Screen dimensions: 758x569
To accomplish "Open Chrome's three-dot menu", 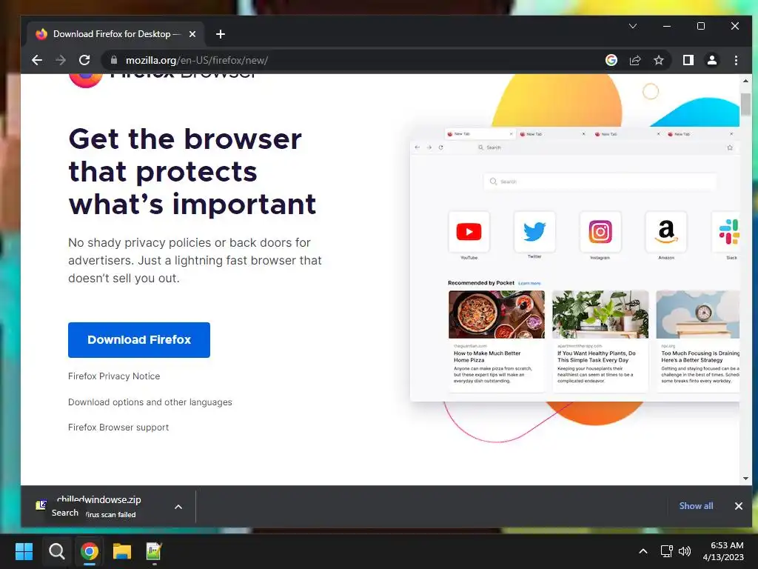I will tap(736, 60).
